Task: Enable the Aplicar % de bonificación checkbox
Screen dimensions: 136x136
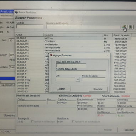Action: point(73,121)
